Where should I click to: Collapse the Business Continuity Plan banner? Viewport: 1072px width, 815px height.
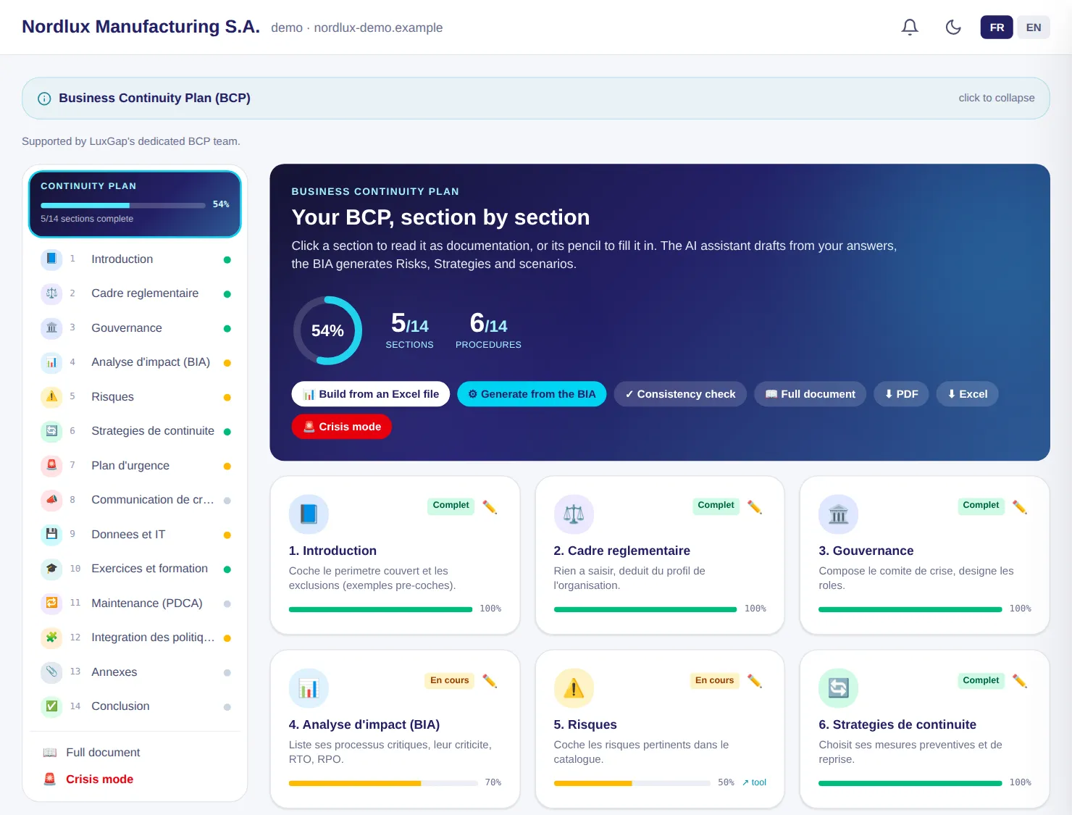click(x=536, y=98)
